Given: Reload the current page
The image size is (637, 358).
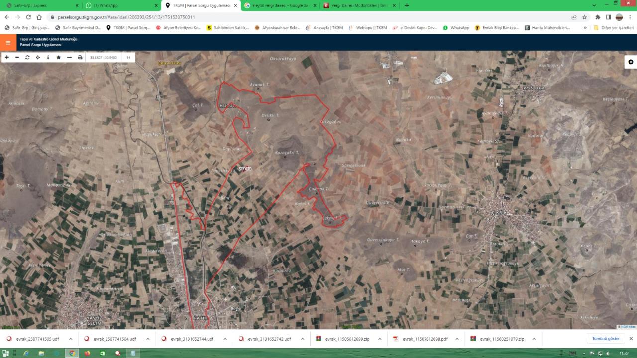Looking at the screenshot, I should tap(28, 17).
